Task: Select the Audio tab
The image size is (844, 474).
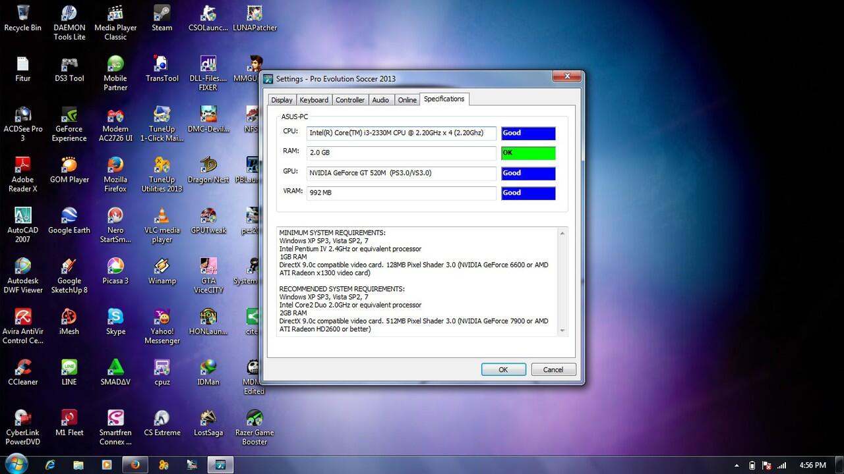Action: pos(380,100)
